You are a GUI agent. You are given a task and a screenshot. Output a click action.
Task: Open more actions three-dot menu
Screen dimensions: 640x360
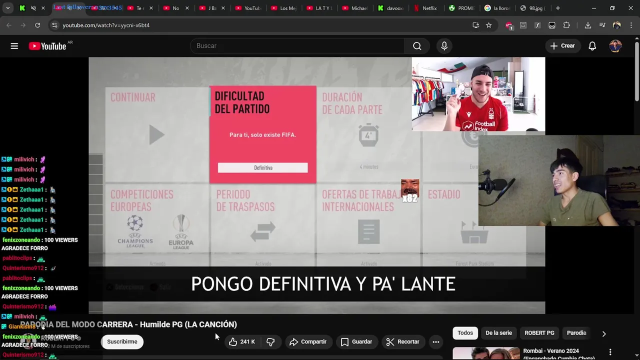(x=436, y=342)
